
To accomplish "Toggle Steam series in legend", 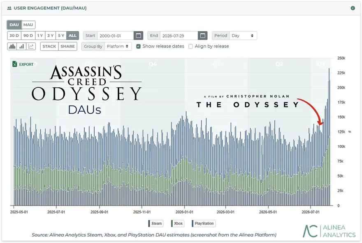I will [x=155, y=223].
